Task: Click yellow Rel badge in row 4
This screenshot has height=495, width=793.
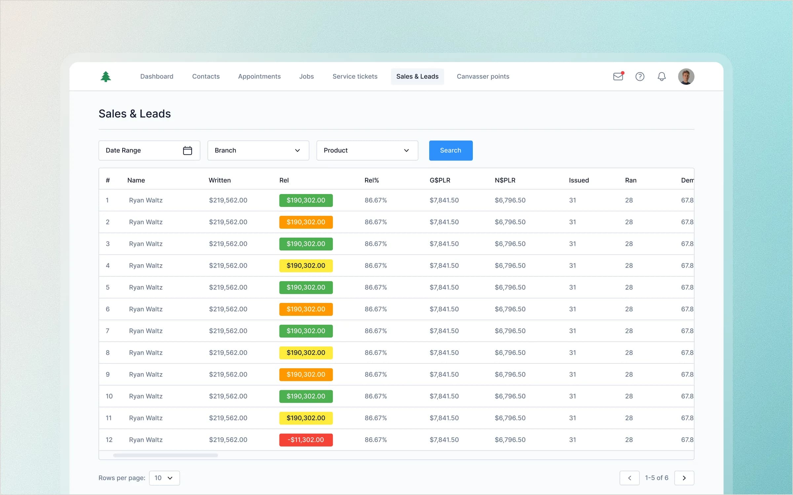Action: (x=306, y=266)
